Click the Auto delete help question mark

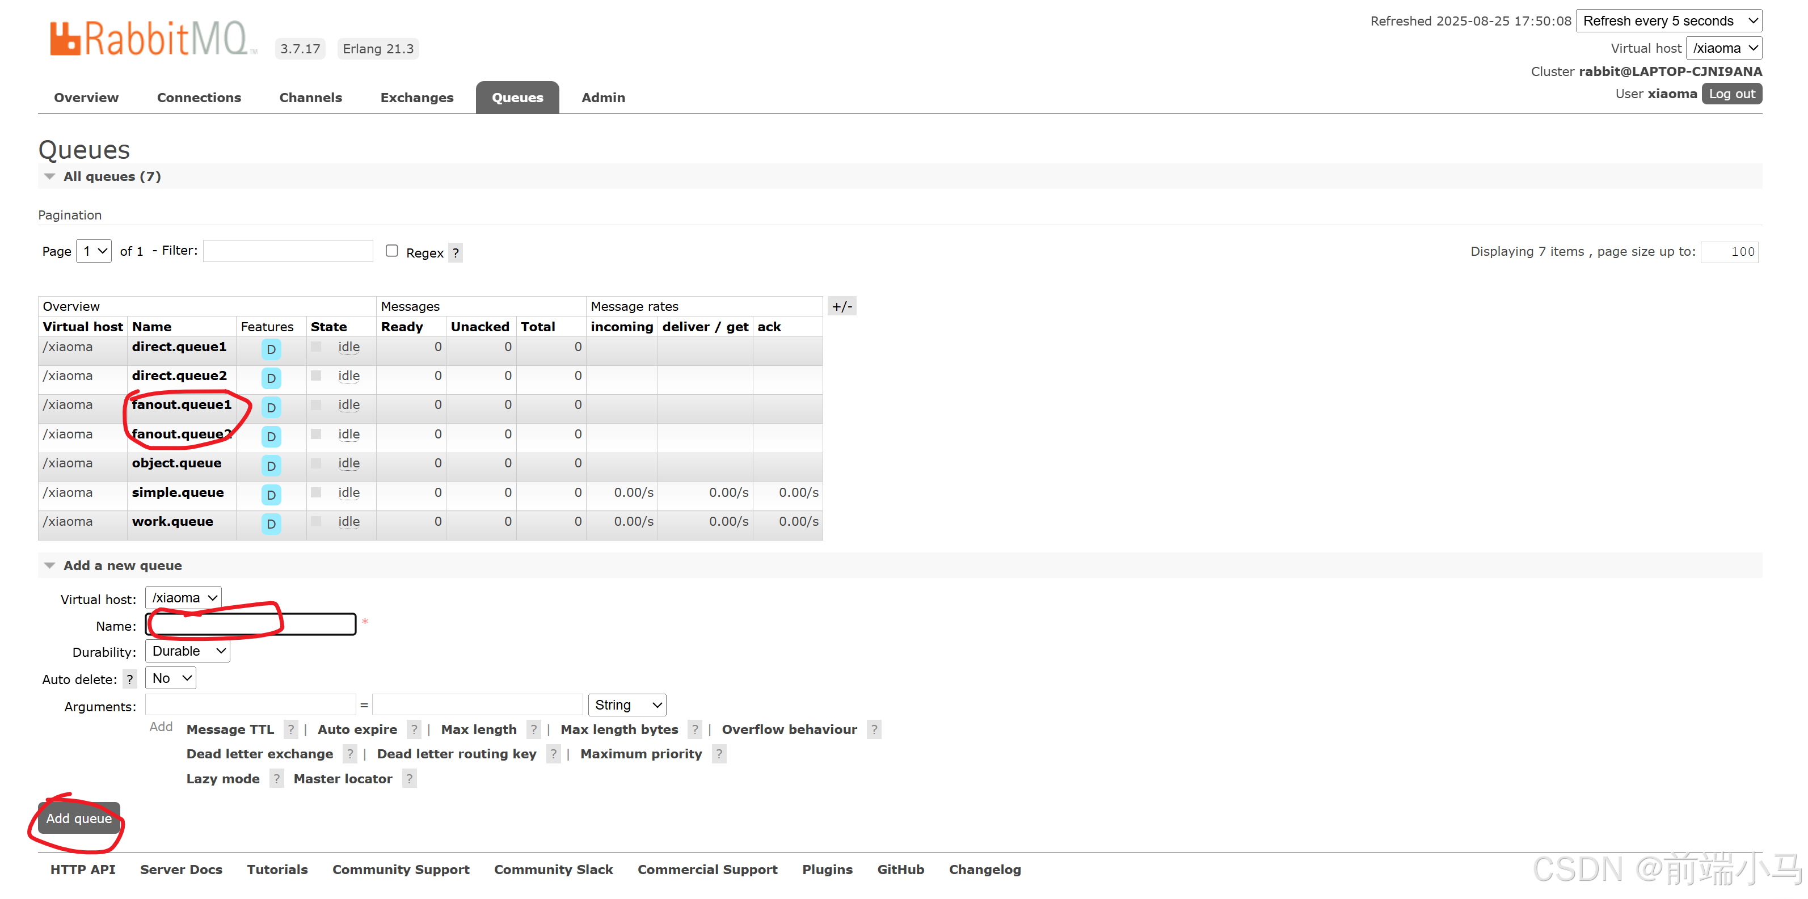[130, 679]
